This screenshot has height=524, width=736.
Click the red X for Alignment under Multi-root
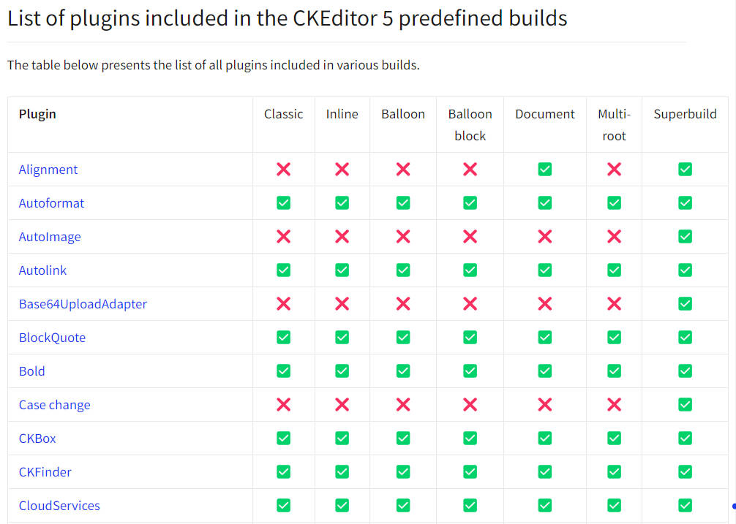click(x=614, y=170)
